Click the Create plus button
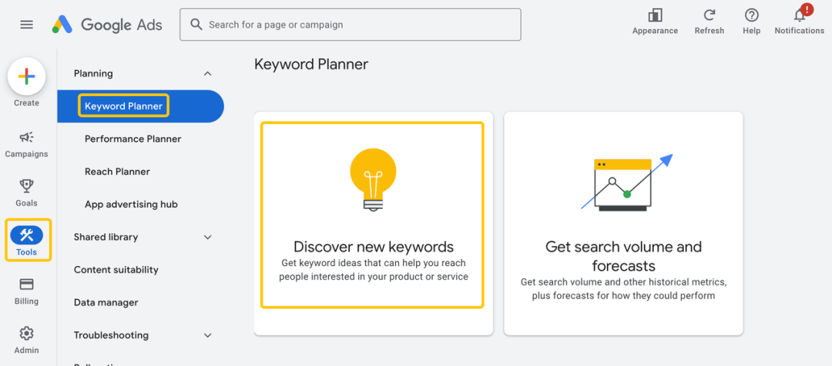 (x=26, y=76)
